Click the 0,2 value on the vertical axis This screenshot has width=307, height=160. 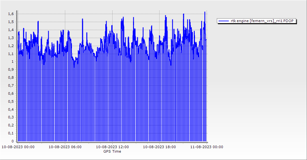[11, 125]
